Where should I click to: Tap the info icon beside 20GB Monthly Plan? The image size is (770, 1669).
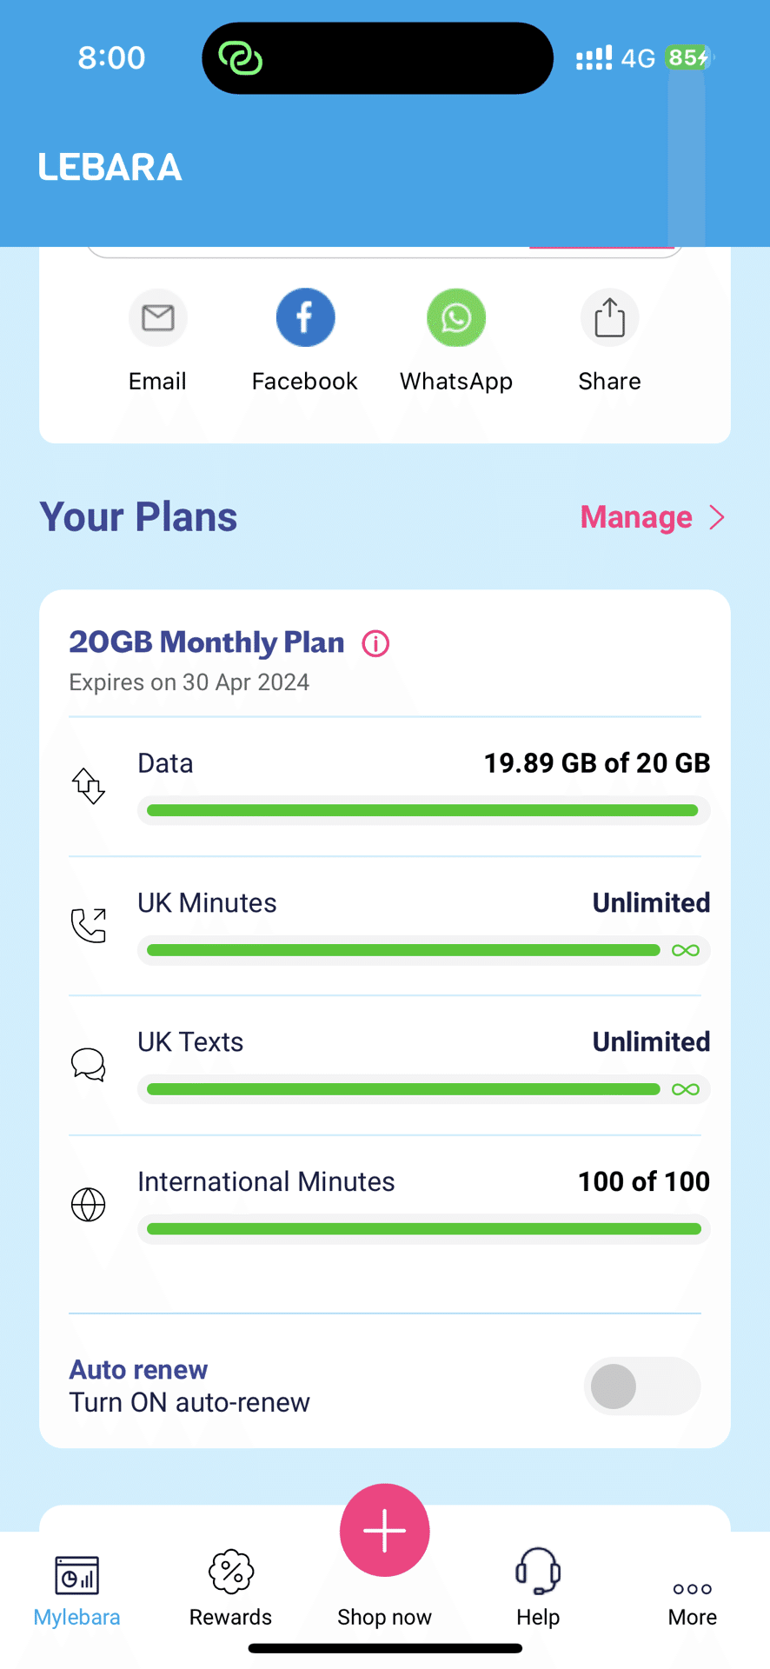375,644
